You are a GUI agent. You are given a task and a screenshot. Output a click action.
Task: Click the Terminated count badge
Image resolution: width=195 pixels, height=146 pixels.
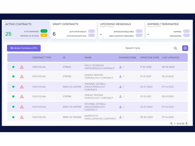tap(186, 35)
